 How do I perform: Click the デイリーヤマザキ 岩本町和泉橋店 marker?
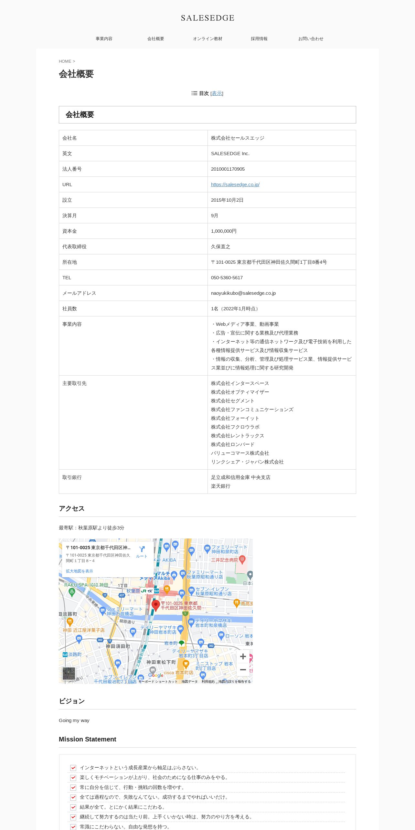(x=191, y=622)
